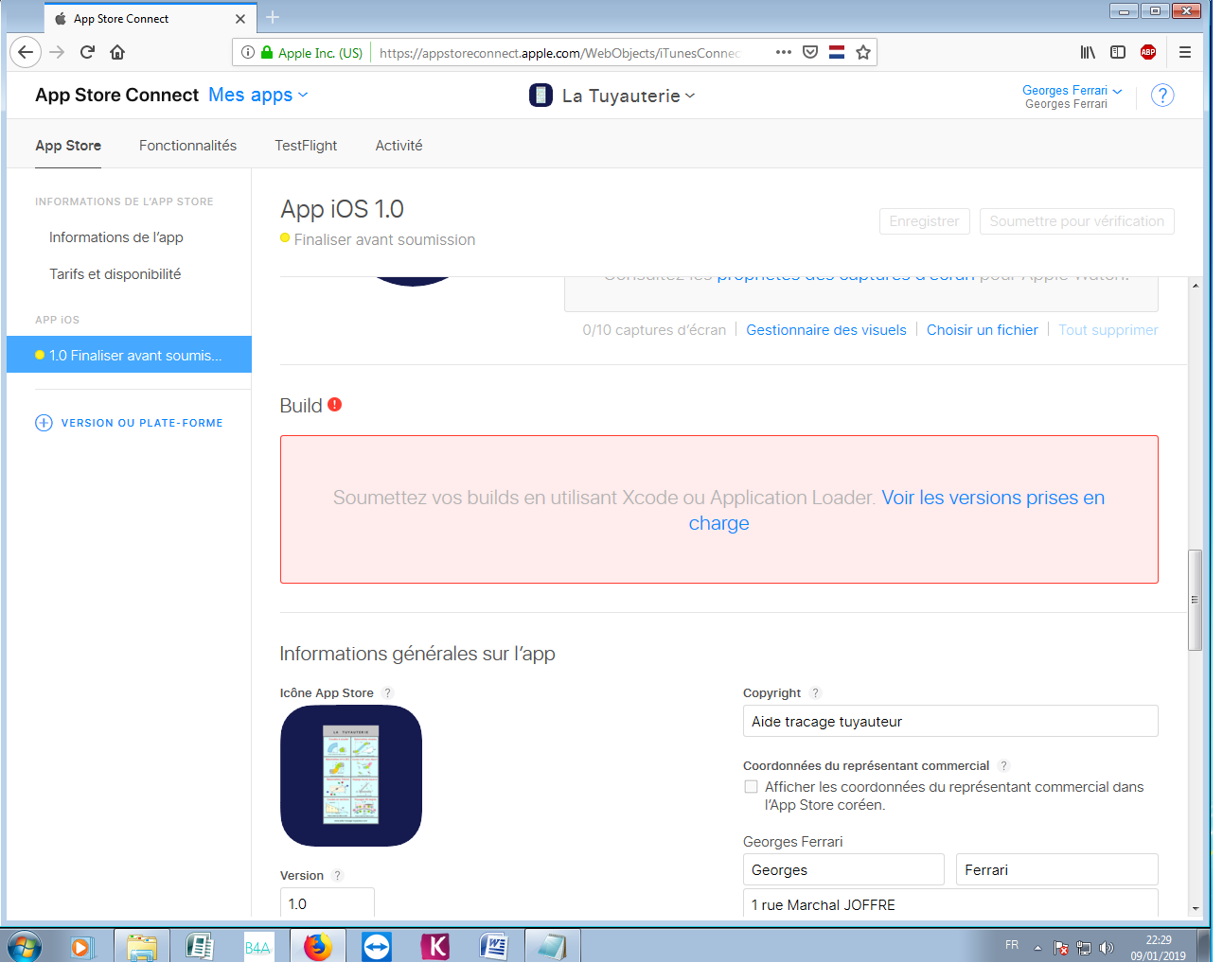Select 1.0 Finaliser avant soumission version

(129, 355)
